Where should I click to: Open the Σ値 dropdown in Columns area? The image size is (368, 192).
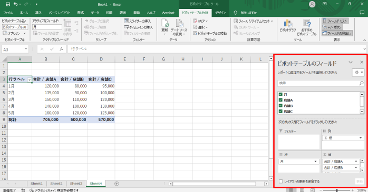[361, 138]
